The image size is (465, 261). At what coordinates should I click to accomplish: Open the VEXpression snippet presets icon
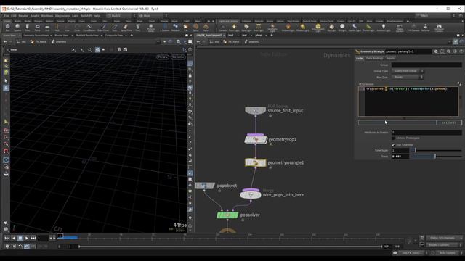coord(459,84)
